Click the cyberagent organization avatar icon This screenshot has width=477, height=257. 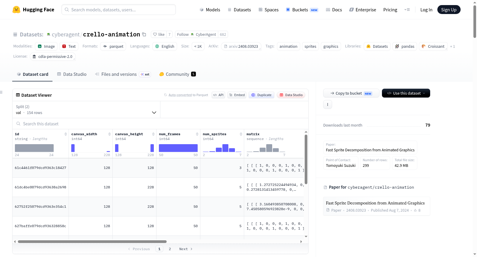point(49,35)
